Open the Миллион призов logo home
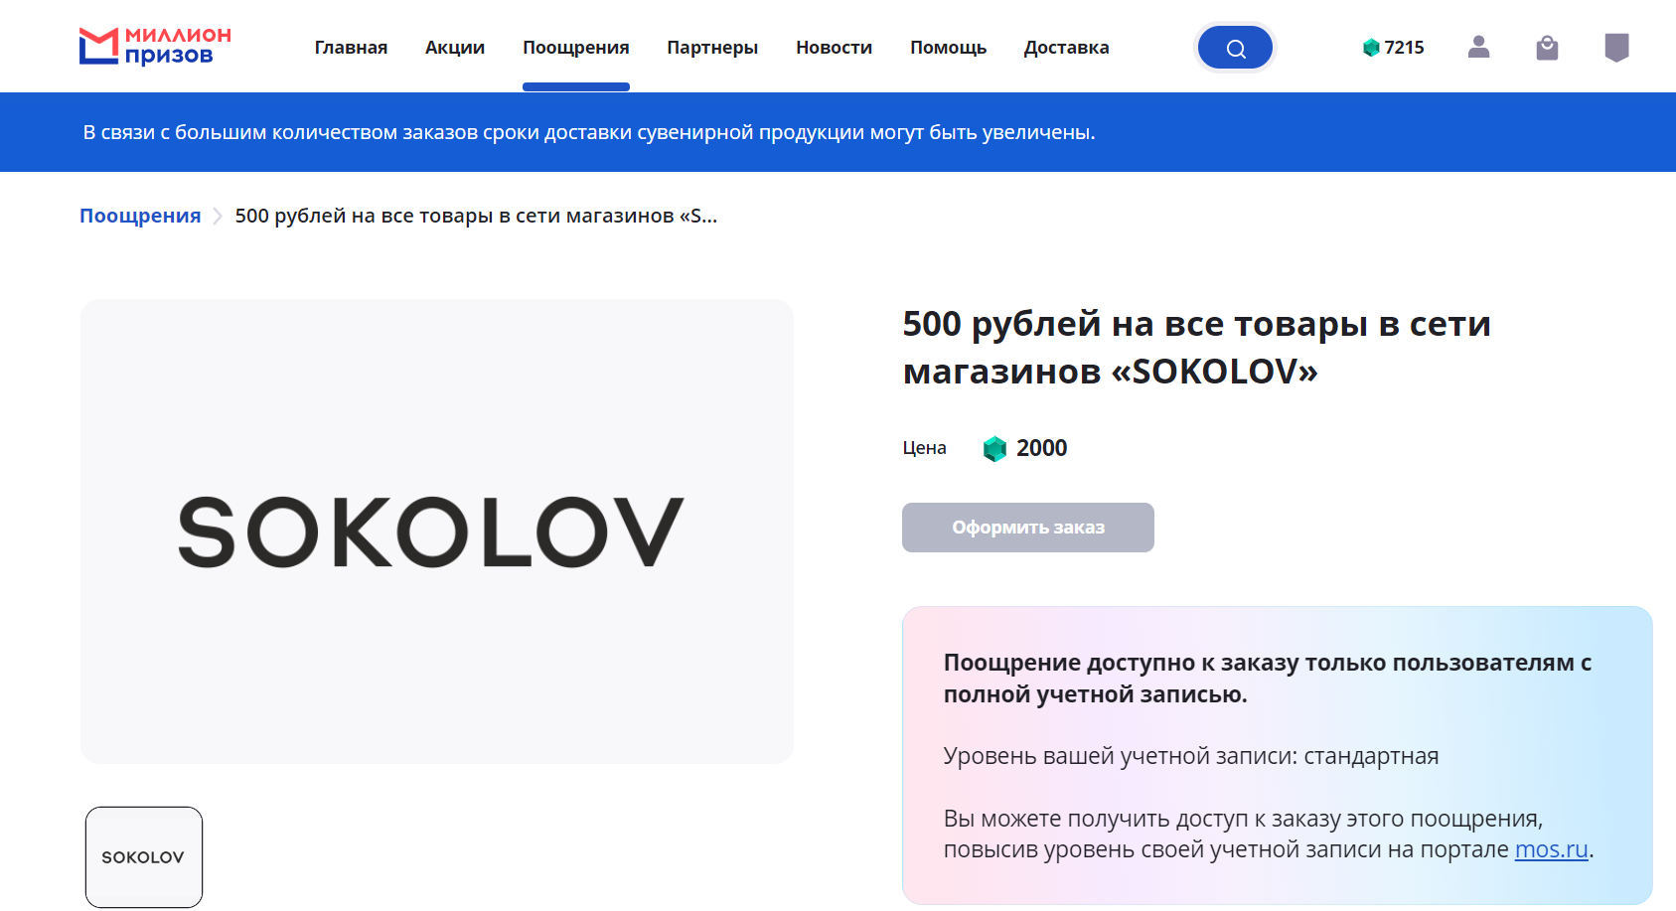The image size is (1676, 911). [155, 47]
